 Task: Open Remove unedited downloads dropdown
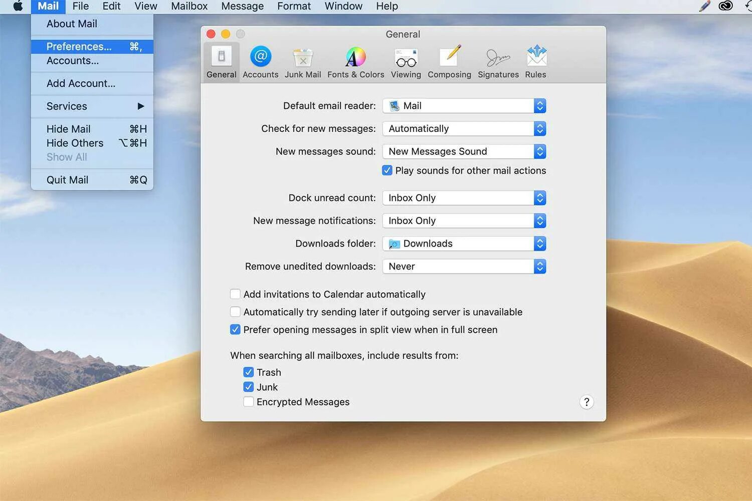(x=464, y=267)
